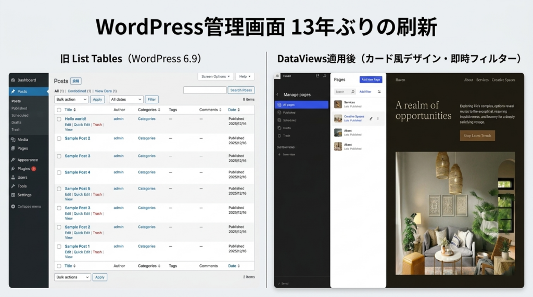Click Services in Haven site navigation

coord(483,80)
